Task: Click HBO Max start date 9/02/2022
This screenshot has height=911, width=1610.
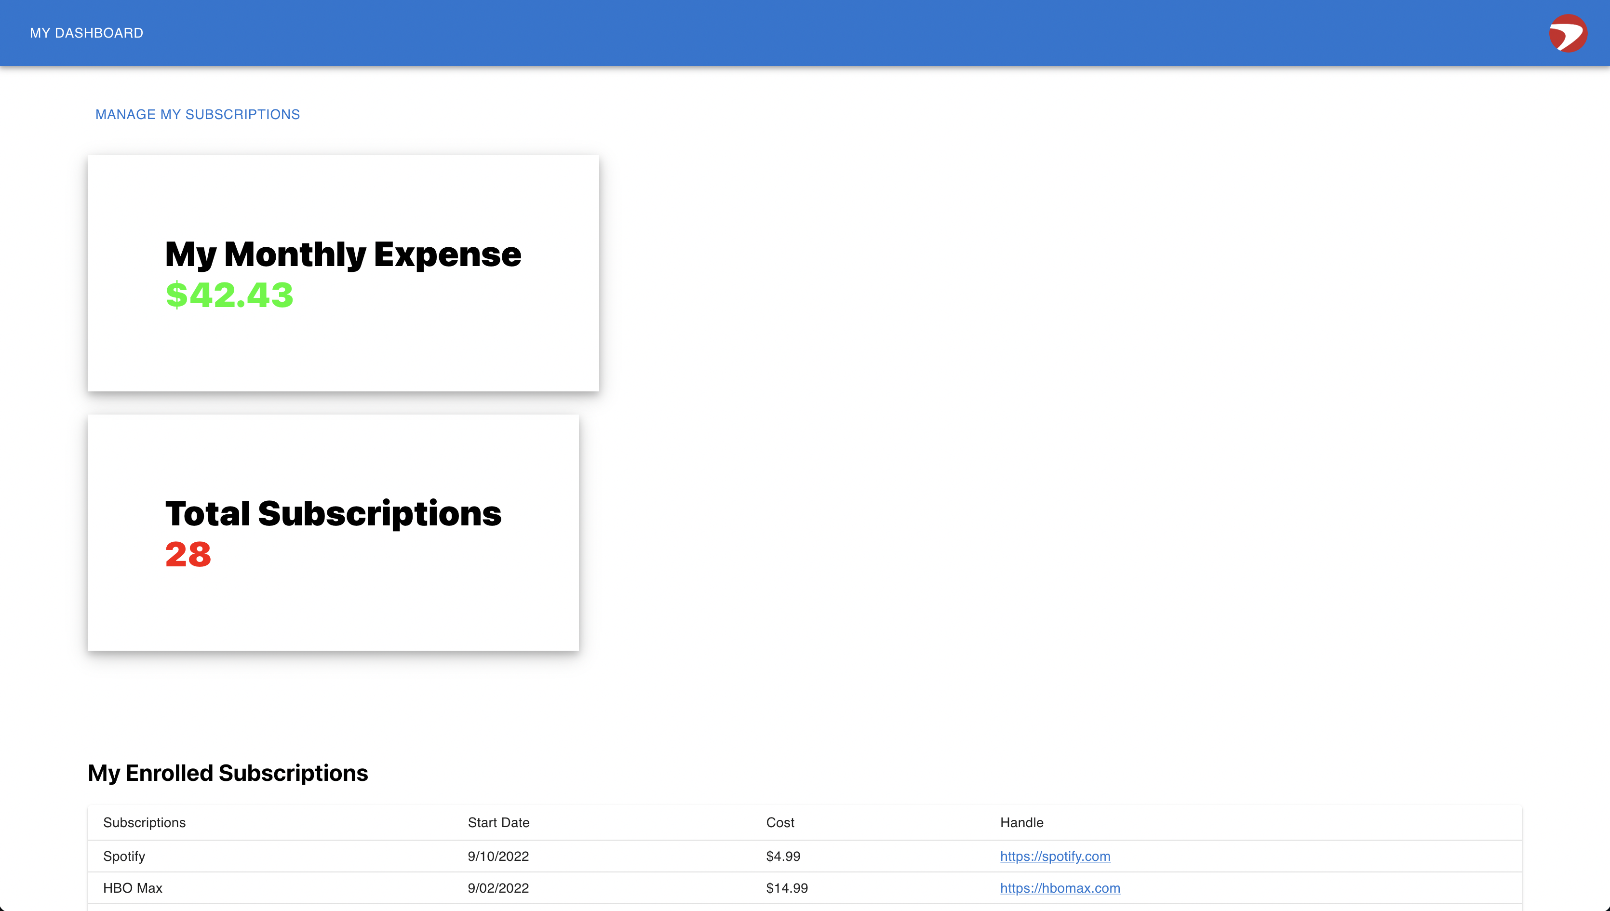Action: [x=498, y=888]
